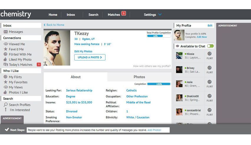Switch to the About tab
The height and width of the screenshot is (145, 251).
click(76, 77)
